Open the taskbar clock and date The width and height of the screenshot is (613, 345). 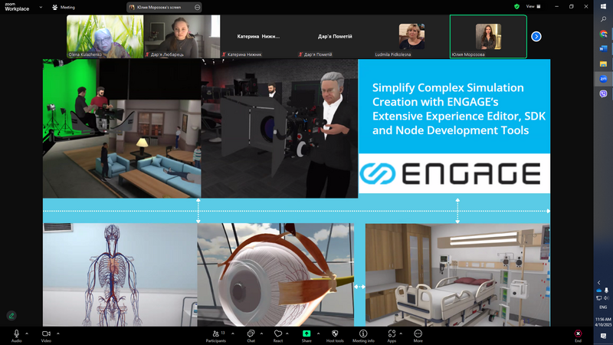[603, 322]
